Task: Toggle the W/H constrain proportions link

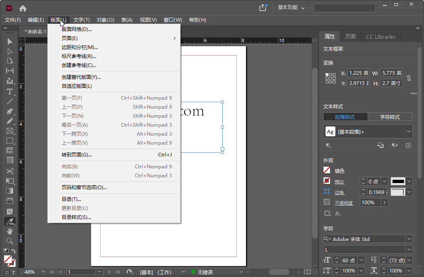Action: click(409, 78)
